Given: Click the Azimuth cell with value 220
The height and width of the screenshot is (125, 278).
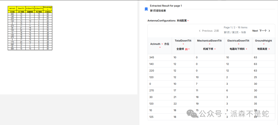Looking at the screenshot, I should coord(152,71).
